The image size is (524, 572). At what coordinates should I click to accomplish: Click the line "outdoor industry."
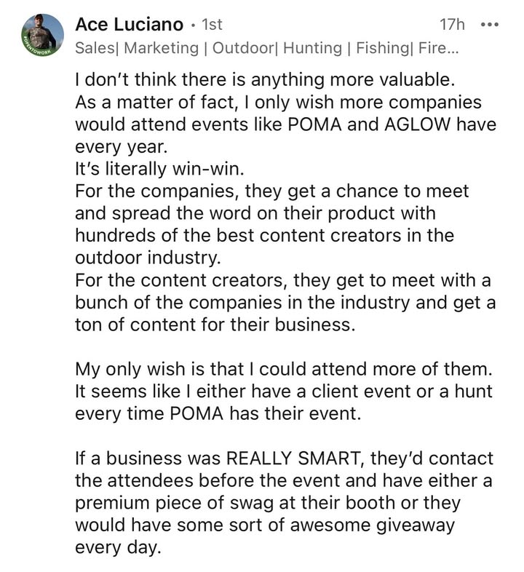(148, 258)
